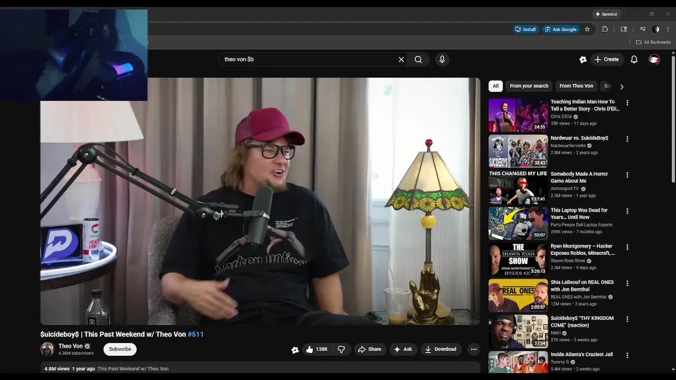Image resolution: width=676 pixels, height=380 pixels.
Task: Clear the search text with the X icon
Action: [401, 60]
